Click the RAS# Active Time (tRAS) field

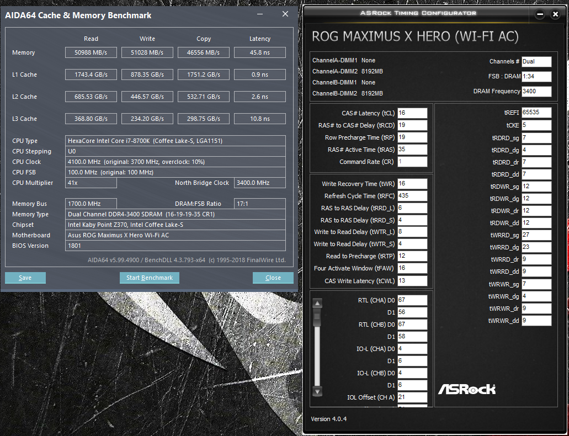(412, 150)
